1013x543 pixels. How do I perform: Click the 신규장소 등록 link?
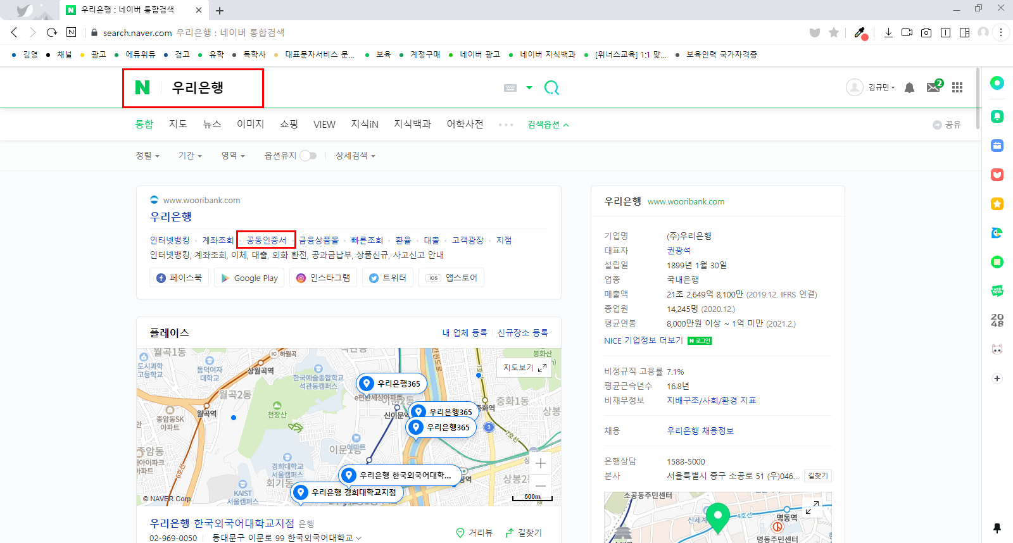(x=523, y=333)
